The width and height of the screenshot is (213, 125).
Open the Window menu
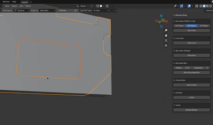click(6, 2)
